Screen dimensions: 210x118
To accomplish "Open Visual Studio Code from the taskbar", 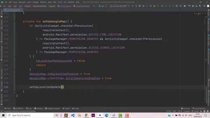I will point(73,115).
